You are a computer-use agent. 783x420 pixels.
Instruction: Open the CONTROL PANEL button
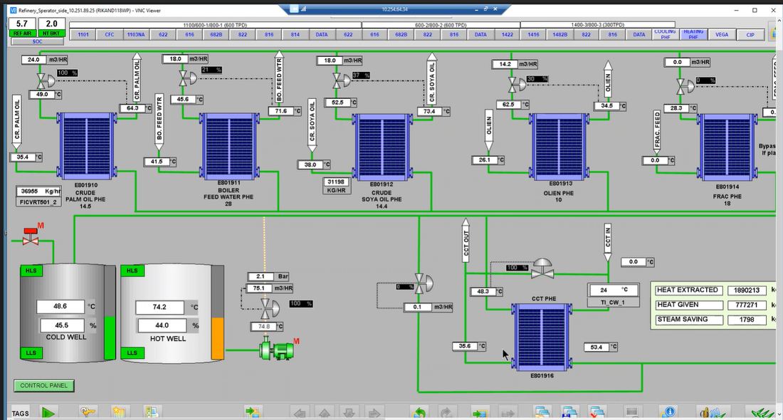point(44,386)
